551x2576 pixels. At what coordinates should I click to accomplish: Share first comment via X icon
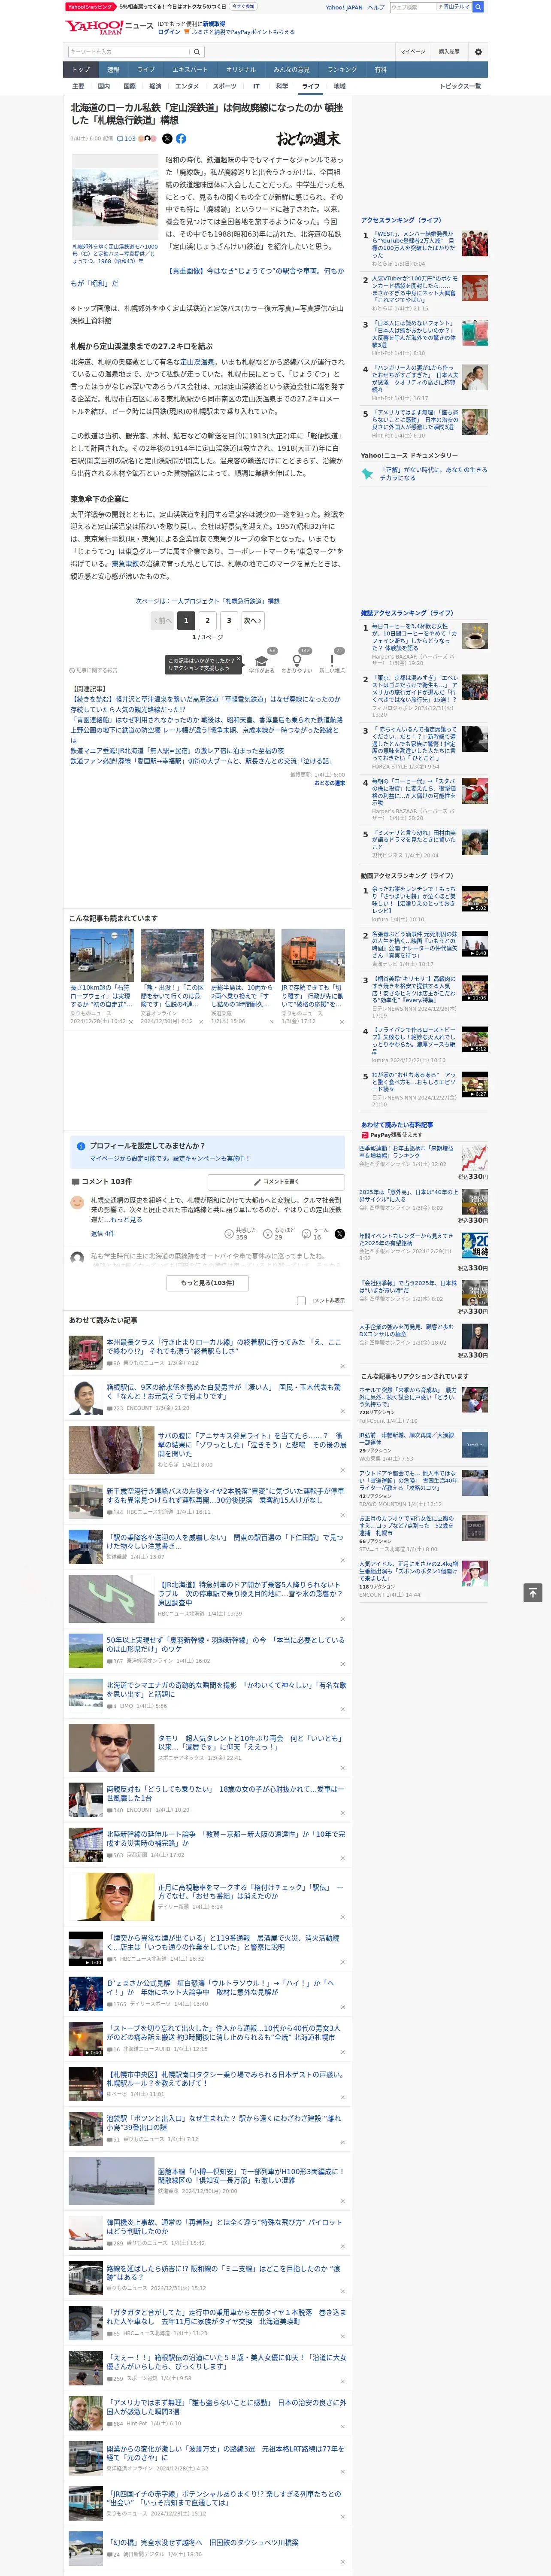340,1234
